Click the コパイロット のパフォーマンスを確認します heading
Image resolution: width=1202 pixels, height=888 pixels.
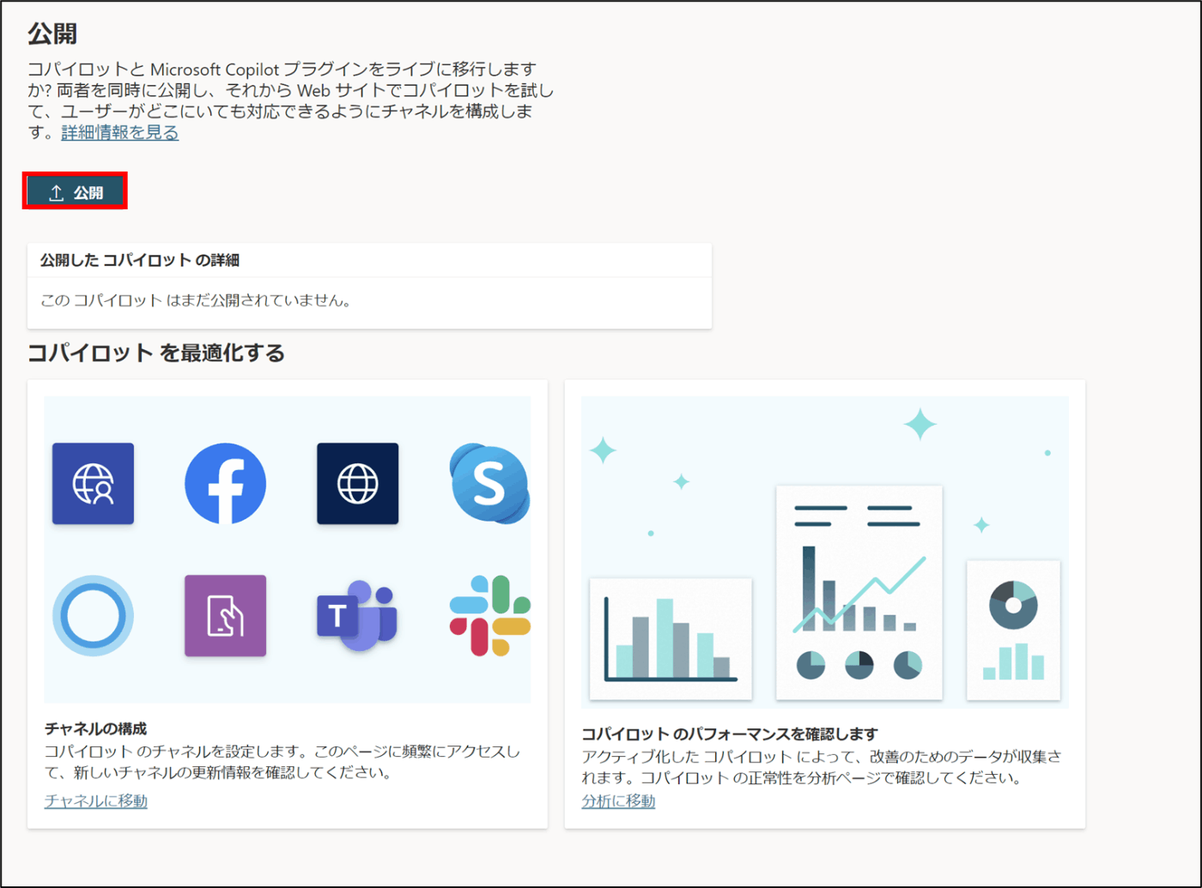pyautogui.click(x=730, y=734)
